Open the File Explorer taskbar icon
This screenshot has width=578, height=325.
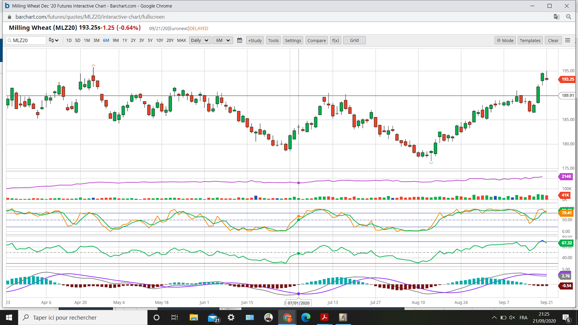click(194, 317)
